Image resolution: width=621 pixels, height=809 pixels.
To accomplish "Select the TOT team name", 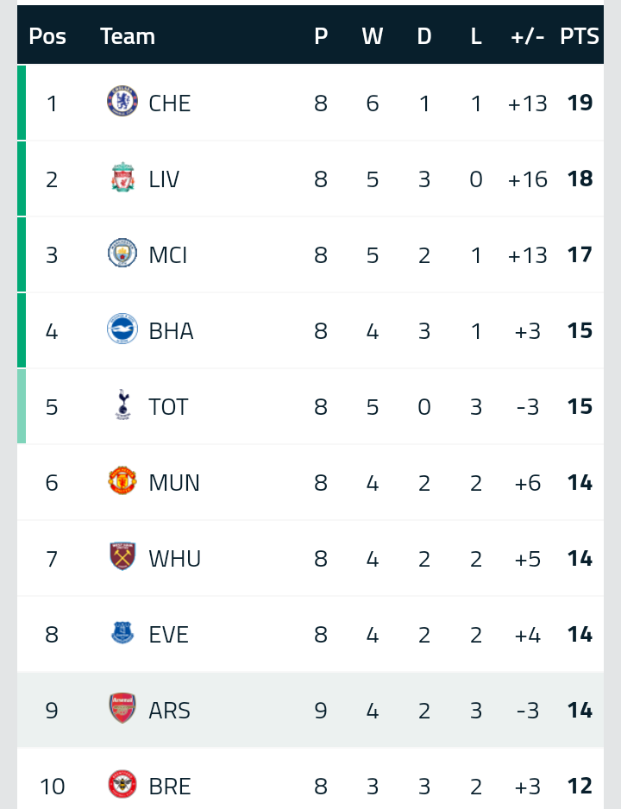I will (x=169, y=407).
